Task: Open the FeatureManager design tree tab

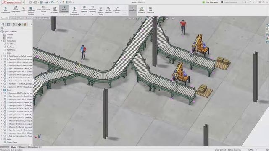Action: click(x=3, y=24)
